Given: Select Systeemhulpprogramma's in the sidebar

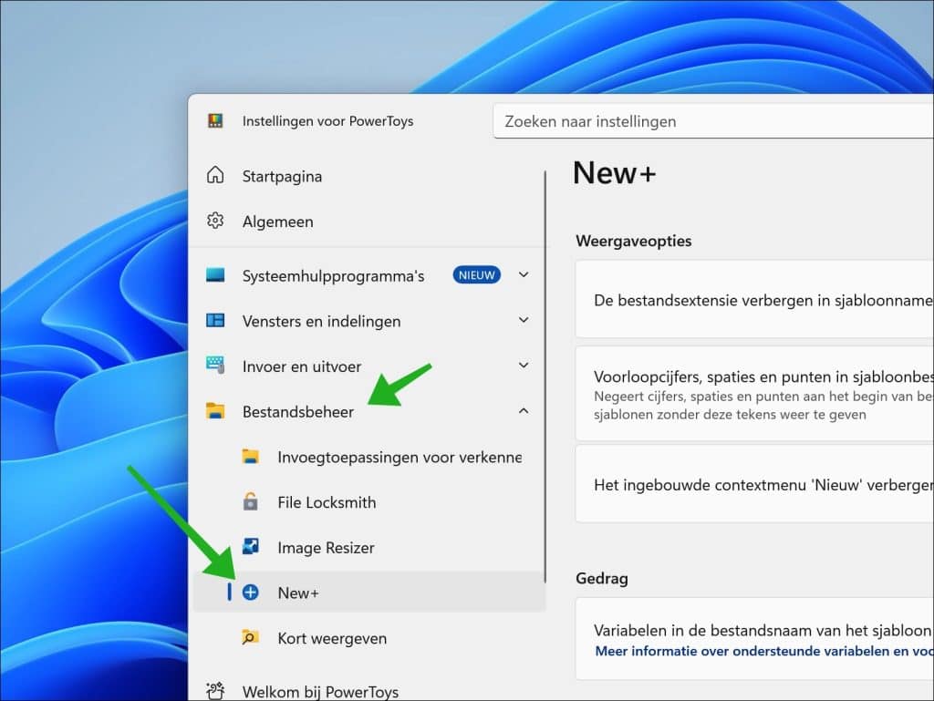Looking at the screenshot, I should pos(333,276).
